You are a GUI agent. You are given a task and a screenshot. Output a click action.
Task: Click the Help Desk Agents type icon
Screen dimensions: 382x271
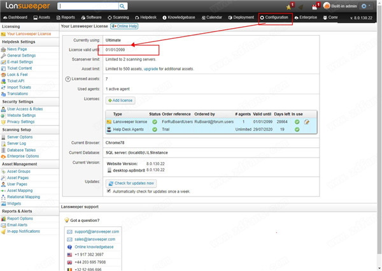(109, 129)
